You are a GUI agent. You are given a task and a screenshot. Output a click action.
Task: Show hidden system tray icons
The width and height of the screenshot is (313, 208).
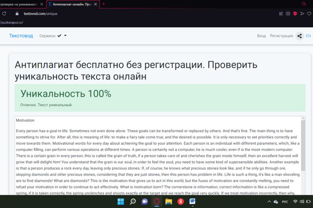pos(269,201)
